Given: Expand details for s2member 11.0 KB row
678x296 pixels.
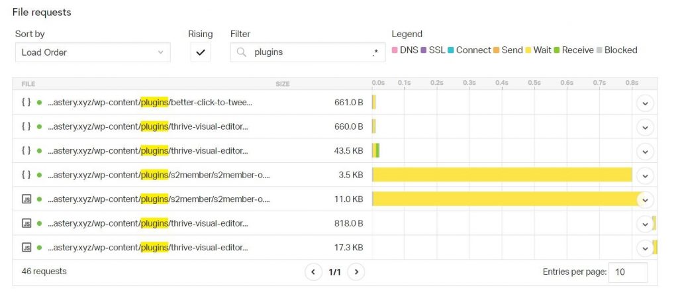Looking at the screenshot, I should (x=645, y=200).
